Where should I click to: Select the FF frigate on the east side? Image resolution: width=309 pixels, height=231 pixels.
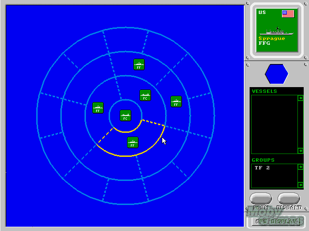(176, 102)
